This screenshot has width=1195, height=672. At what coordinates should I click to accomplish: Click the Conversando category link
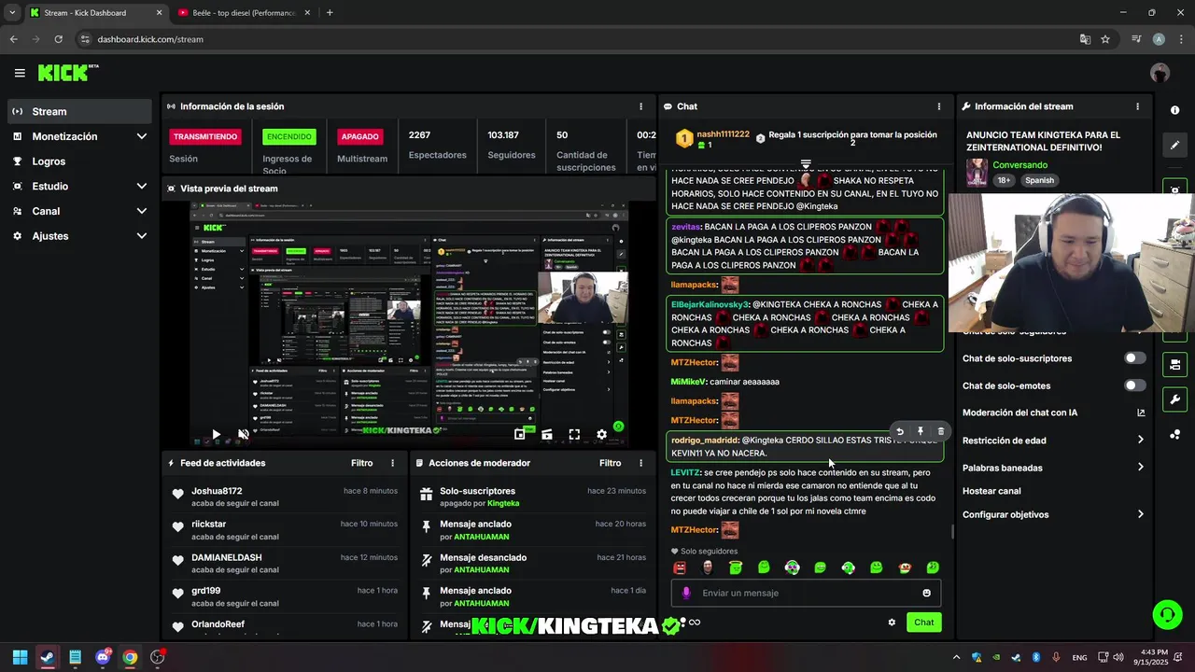click(x=1019, y=165)
